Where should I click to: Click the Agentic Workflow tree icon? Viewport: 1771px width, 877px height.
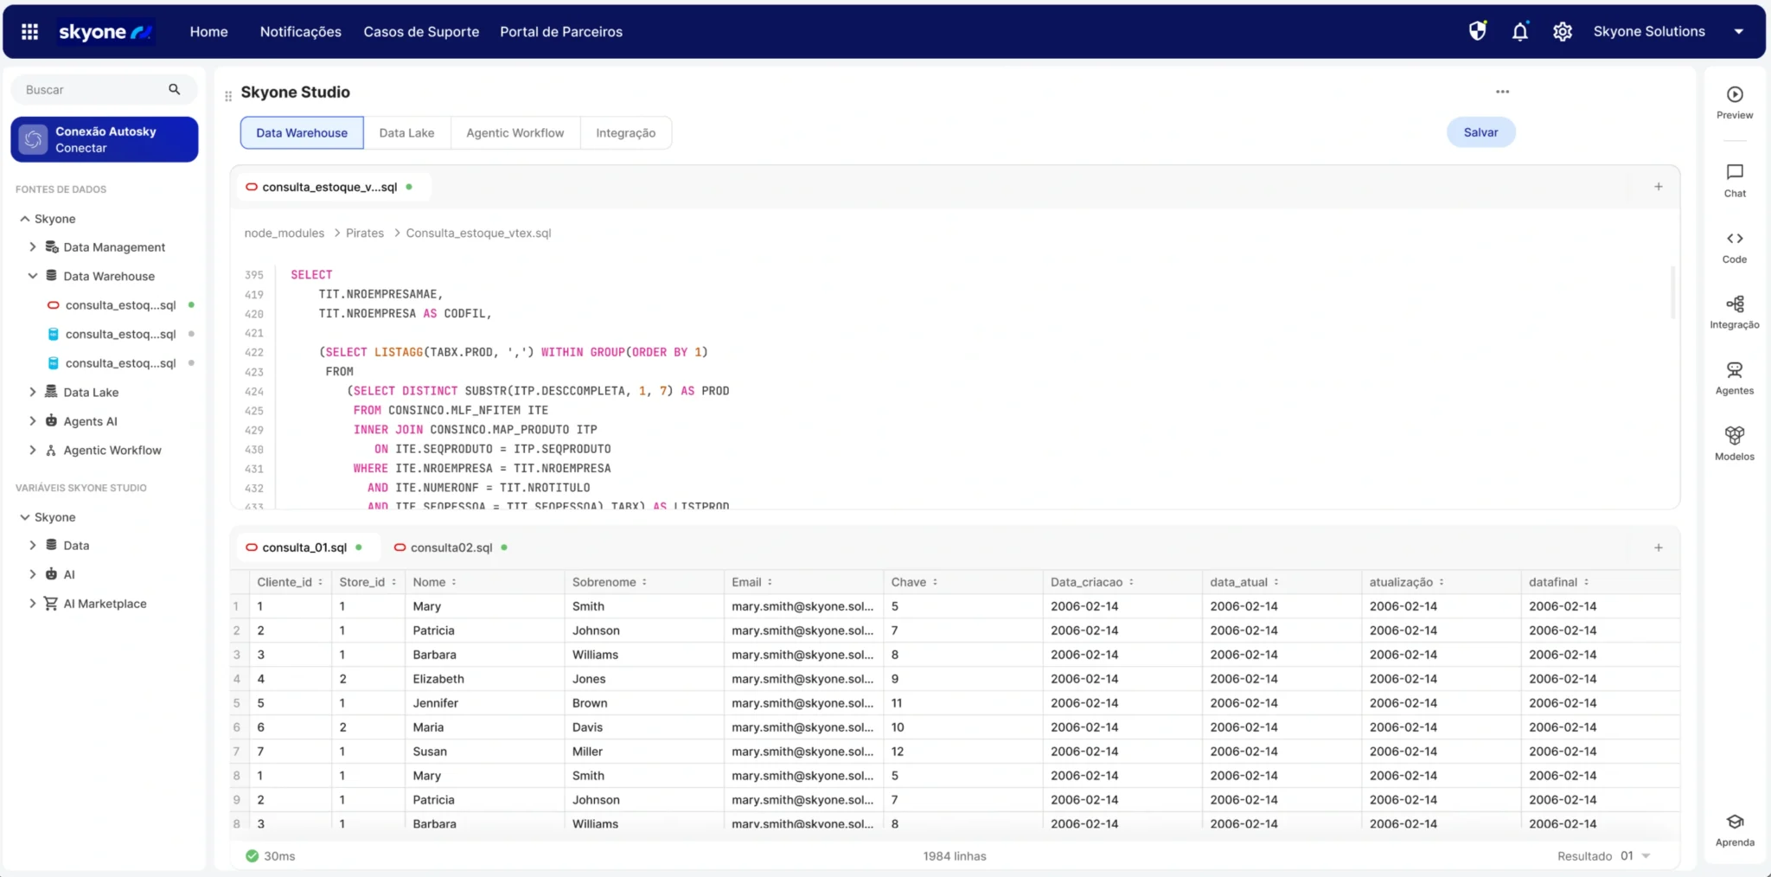pyautogui.click(x=51, y=451)
